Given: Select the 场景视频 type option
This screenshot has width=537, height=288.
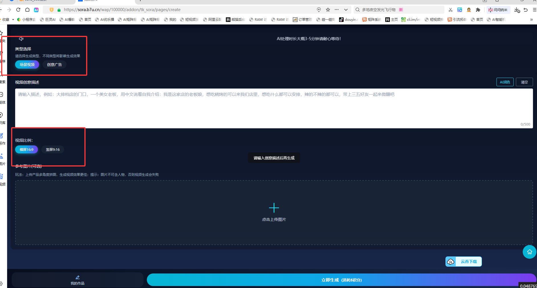Looking at the screenshot, I should 27,65.
